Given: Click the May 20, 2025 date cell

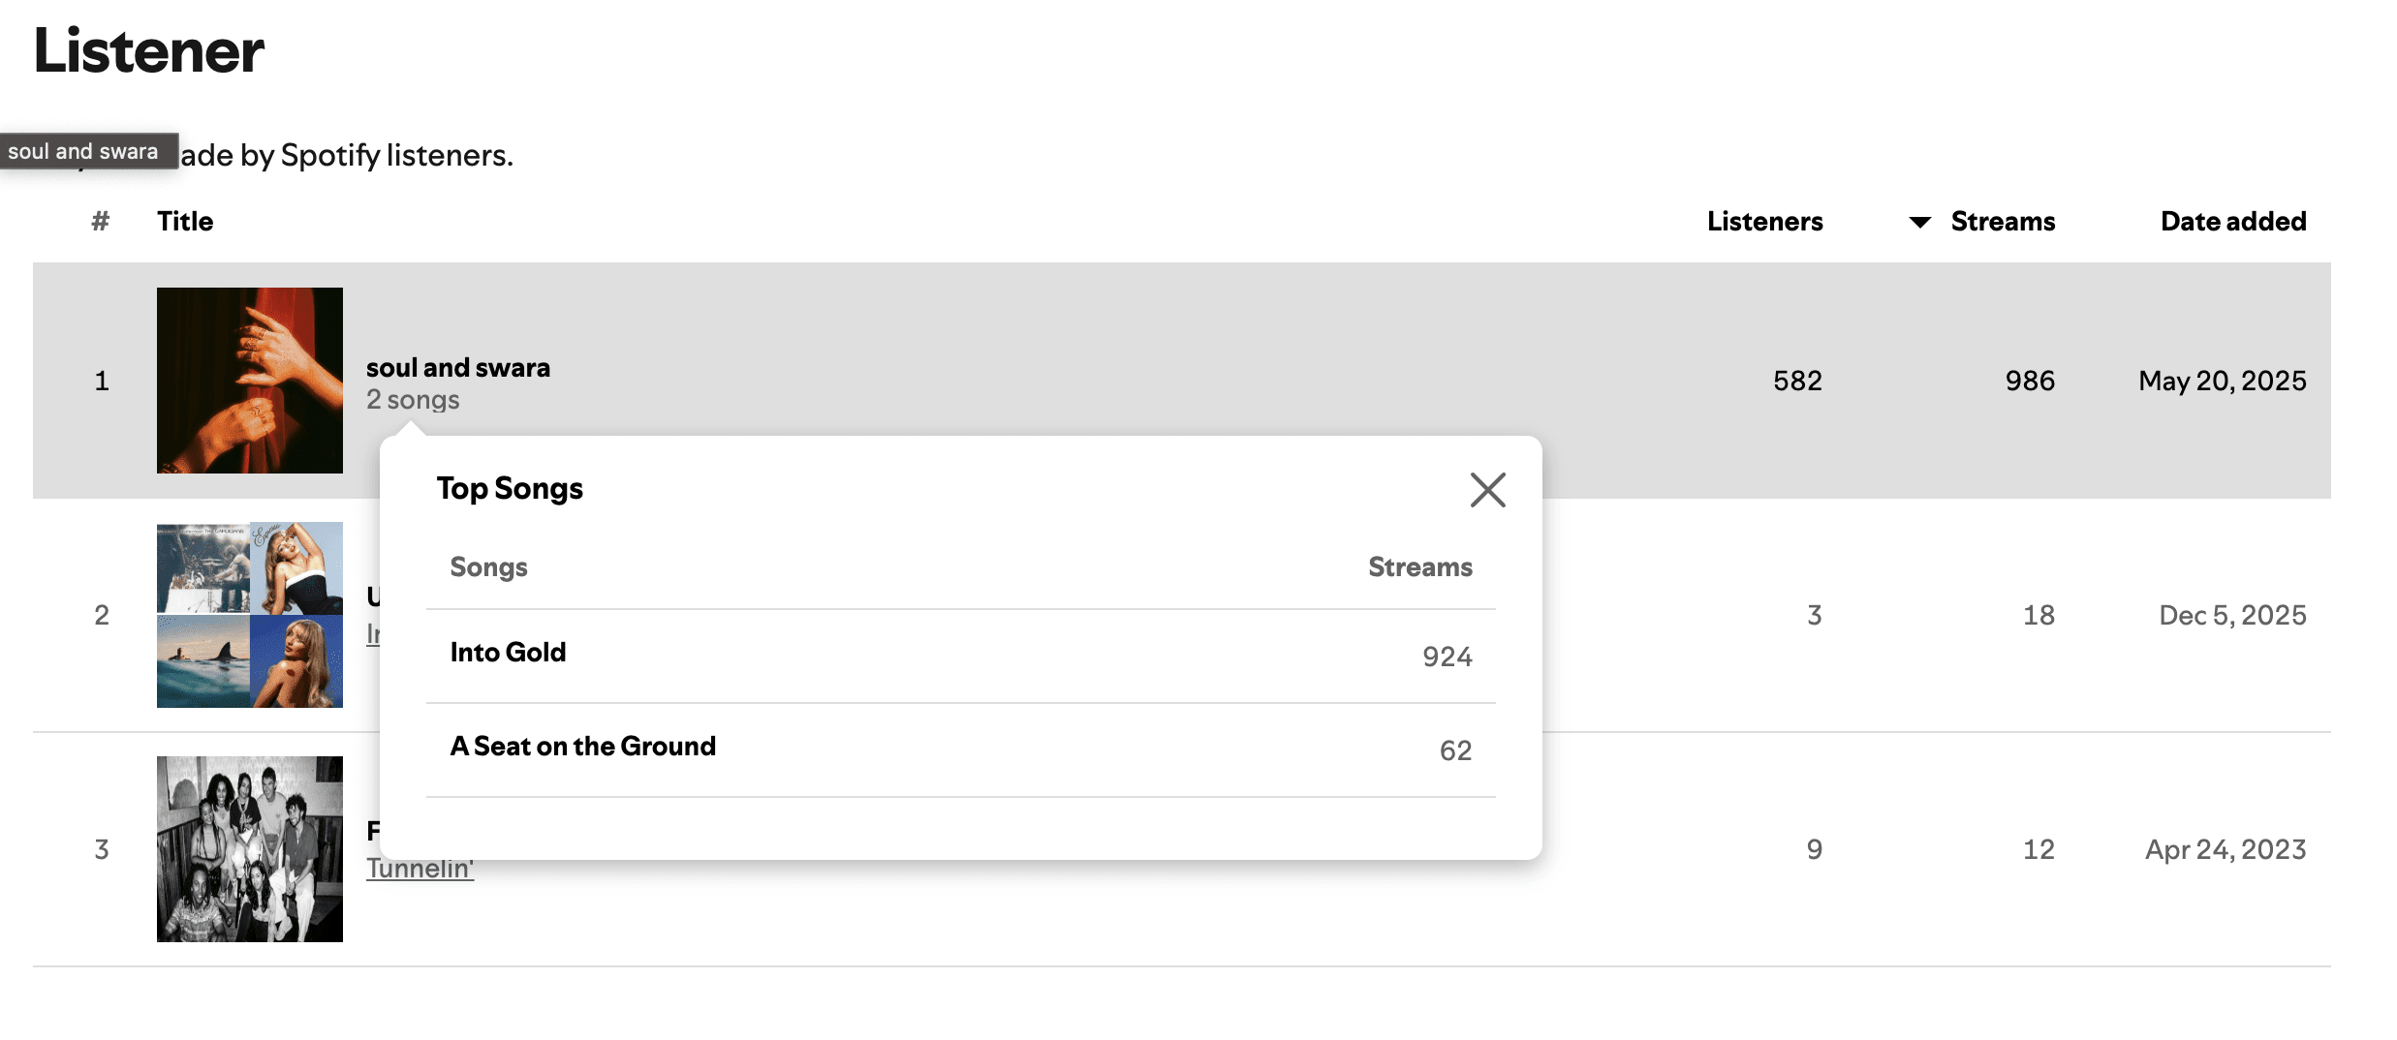Looking at the screenshot, I should point(2222,381).
